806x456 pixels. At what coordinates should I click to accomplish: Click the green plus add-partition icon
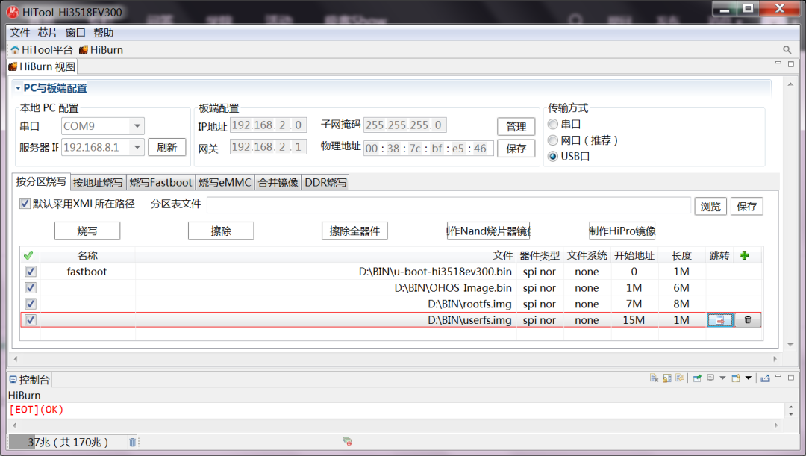[744, 255]
